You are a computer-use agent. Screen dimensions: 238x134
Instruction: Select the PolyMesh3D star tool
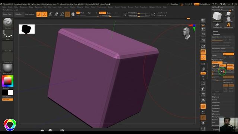click(x=217, y=25)
